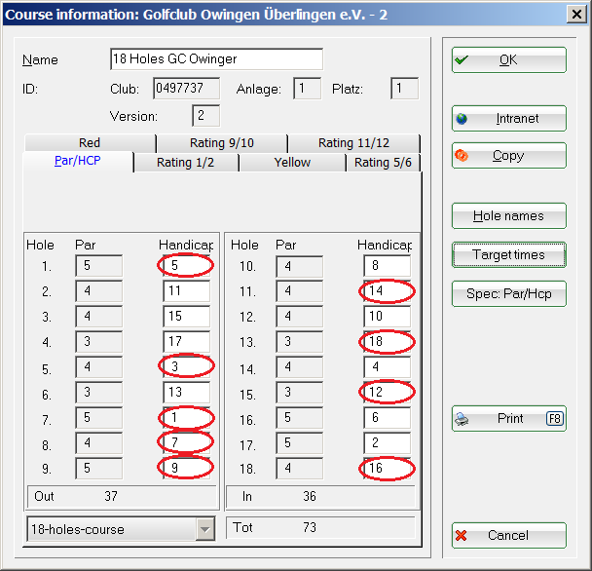Click the F8 shortcut badge on Print

point(555,419)
